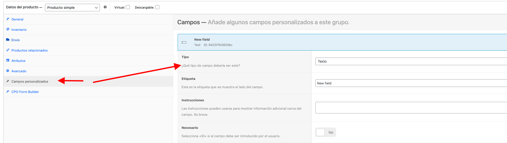Collapse the New field header row
Viewport: 507px width, 143px height.
pyautogui.click(x=342, y=42)
